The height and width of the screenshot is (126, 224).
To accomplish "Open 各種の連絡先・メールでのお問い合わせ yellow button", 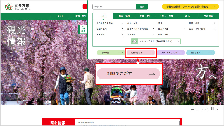I will pos(190,7).
